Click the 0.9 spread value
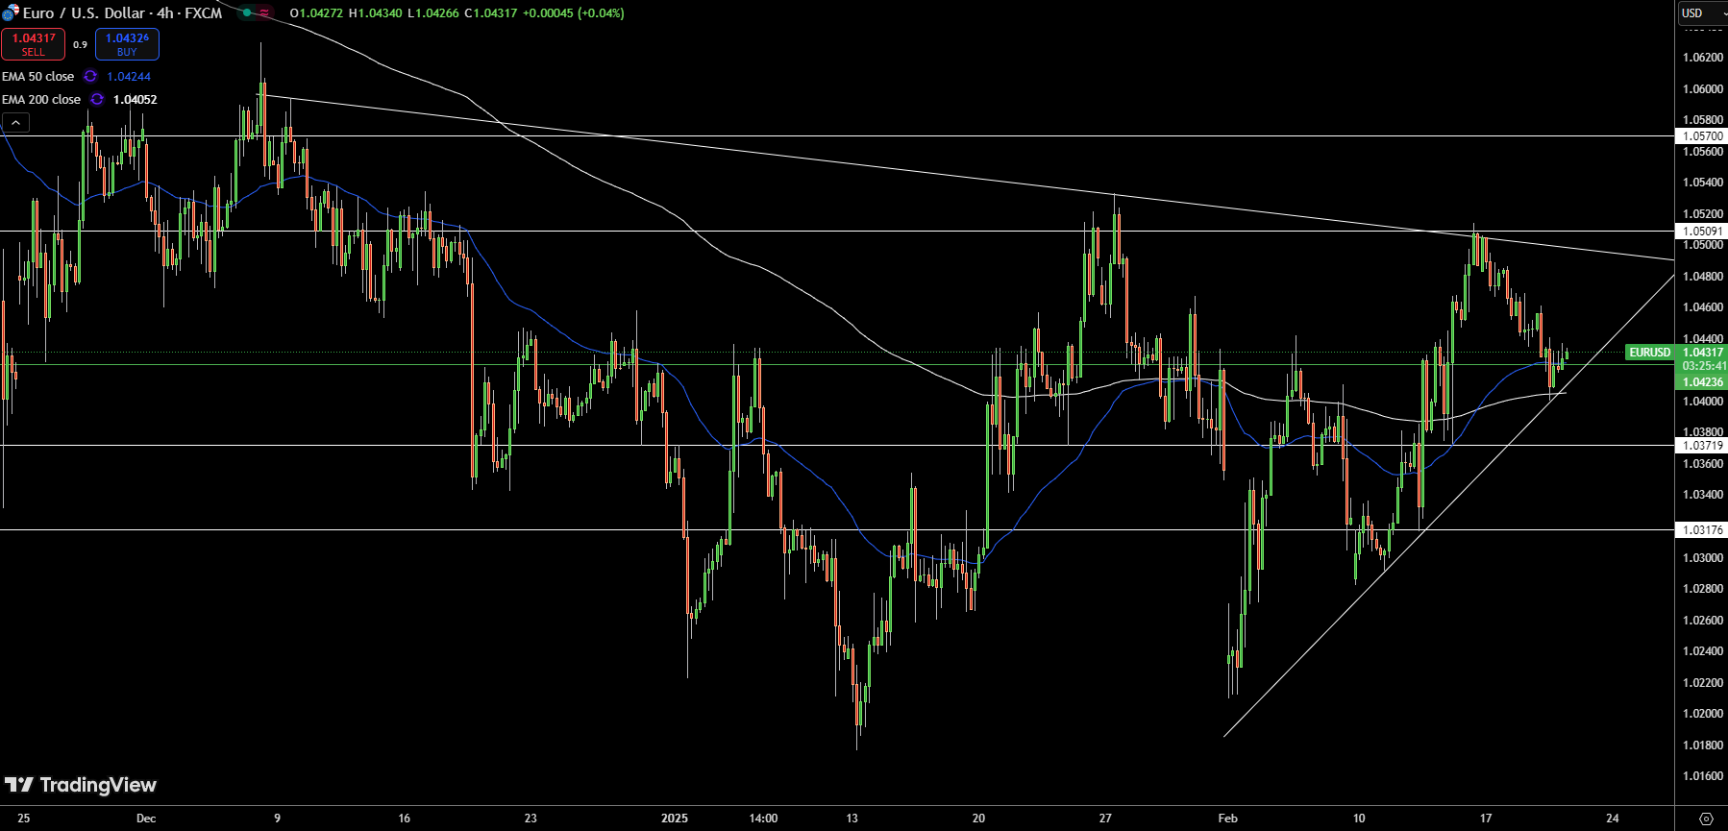This screenshot has width=1728, height=831. click(x=80, y=44)
